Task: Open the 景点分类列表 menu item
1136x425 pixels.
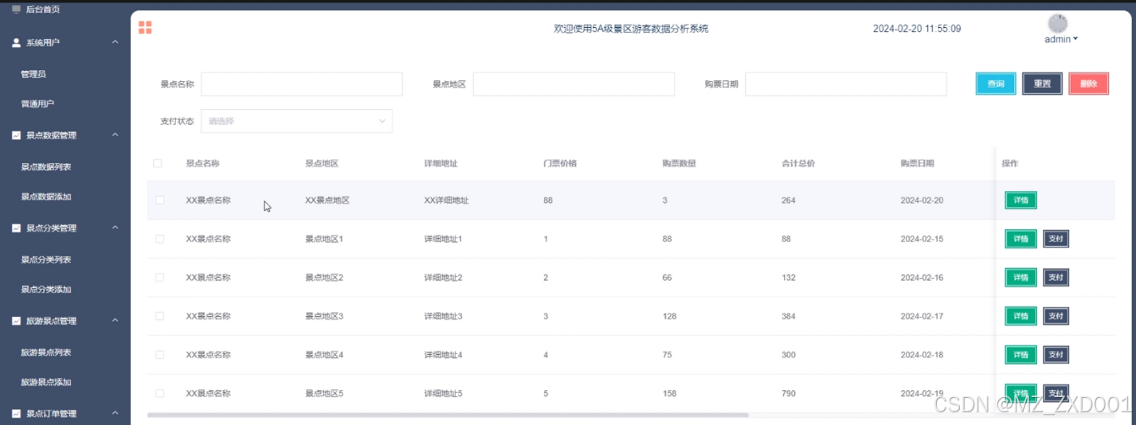Action: 46,259
